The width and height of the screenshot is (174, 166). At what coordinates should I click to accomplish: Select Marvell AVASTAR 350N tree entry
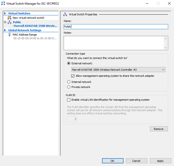coord(35,26)
